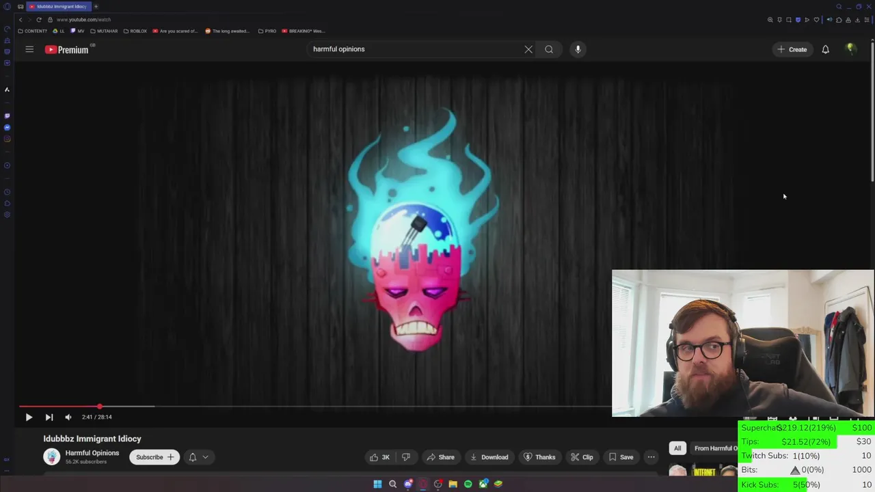
Task: Take a snapshot with the capture icon
Action: pyautogui.click(x=789, y=20)
